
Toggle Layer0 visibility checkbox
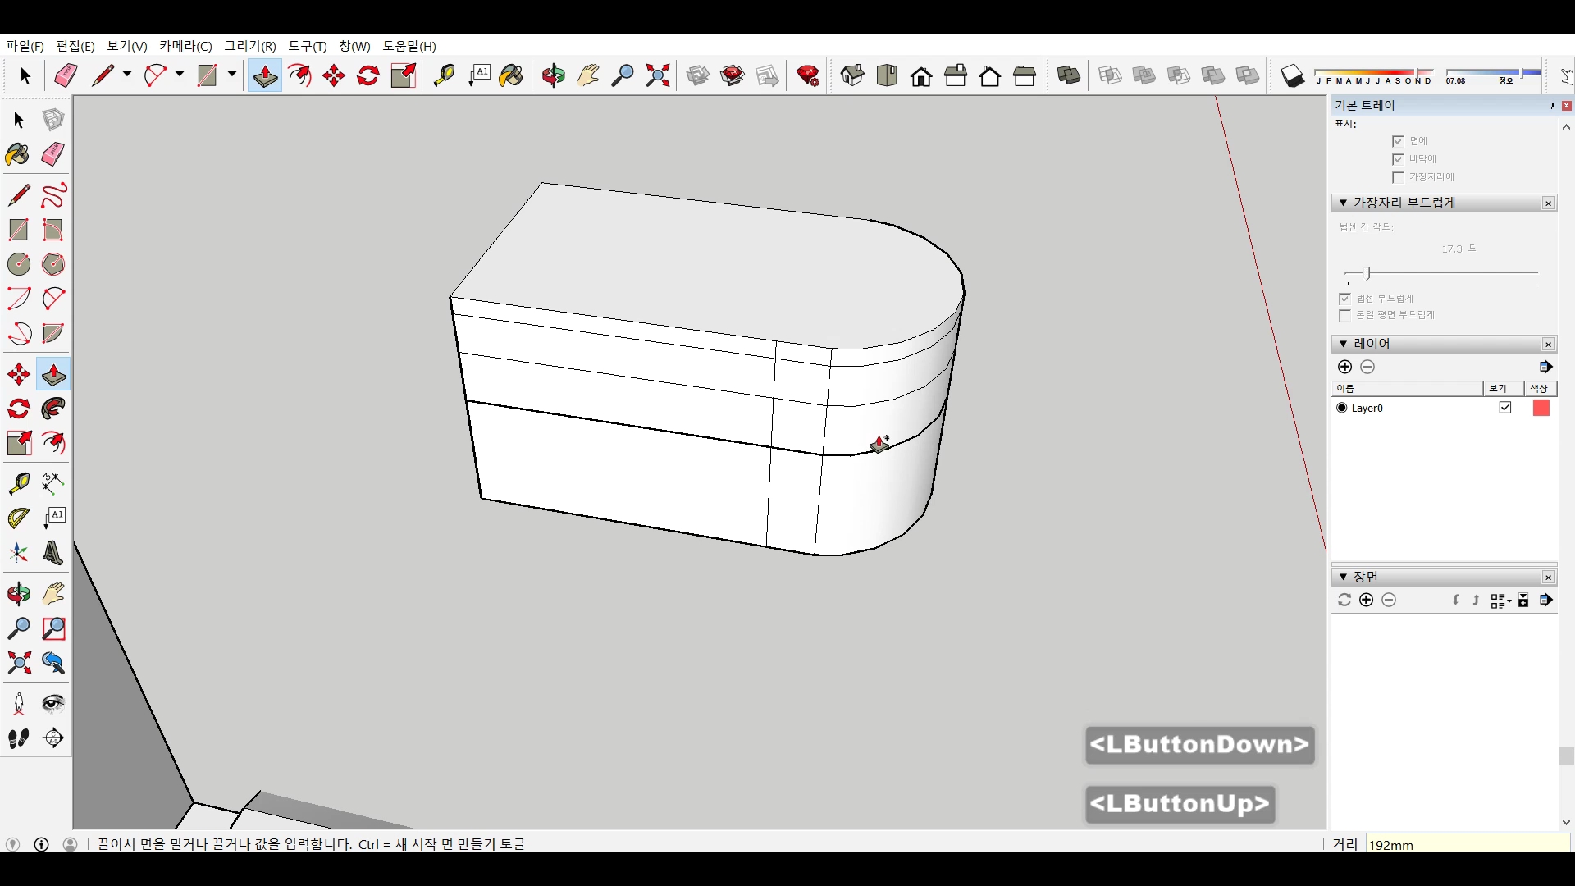coord(1505,408)
